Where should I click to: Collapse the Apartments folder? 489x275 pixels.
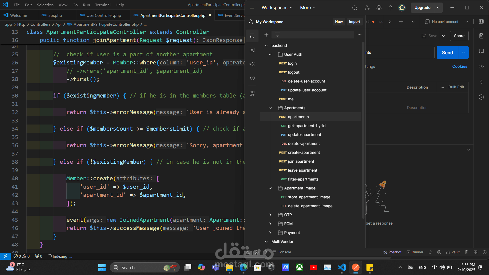[270, 108]
